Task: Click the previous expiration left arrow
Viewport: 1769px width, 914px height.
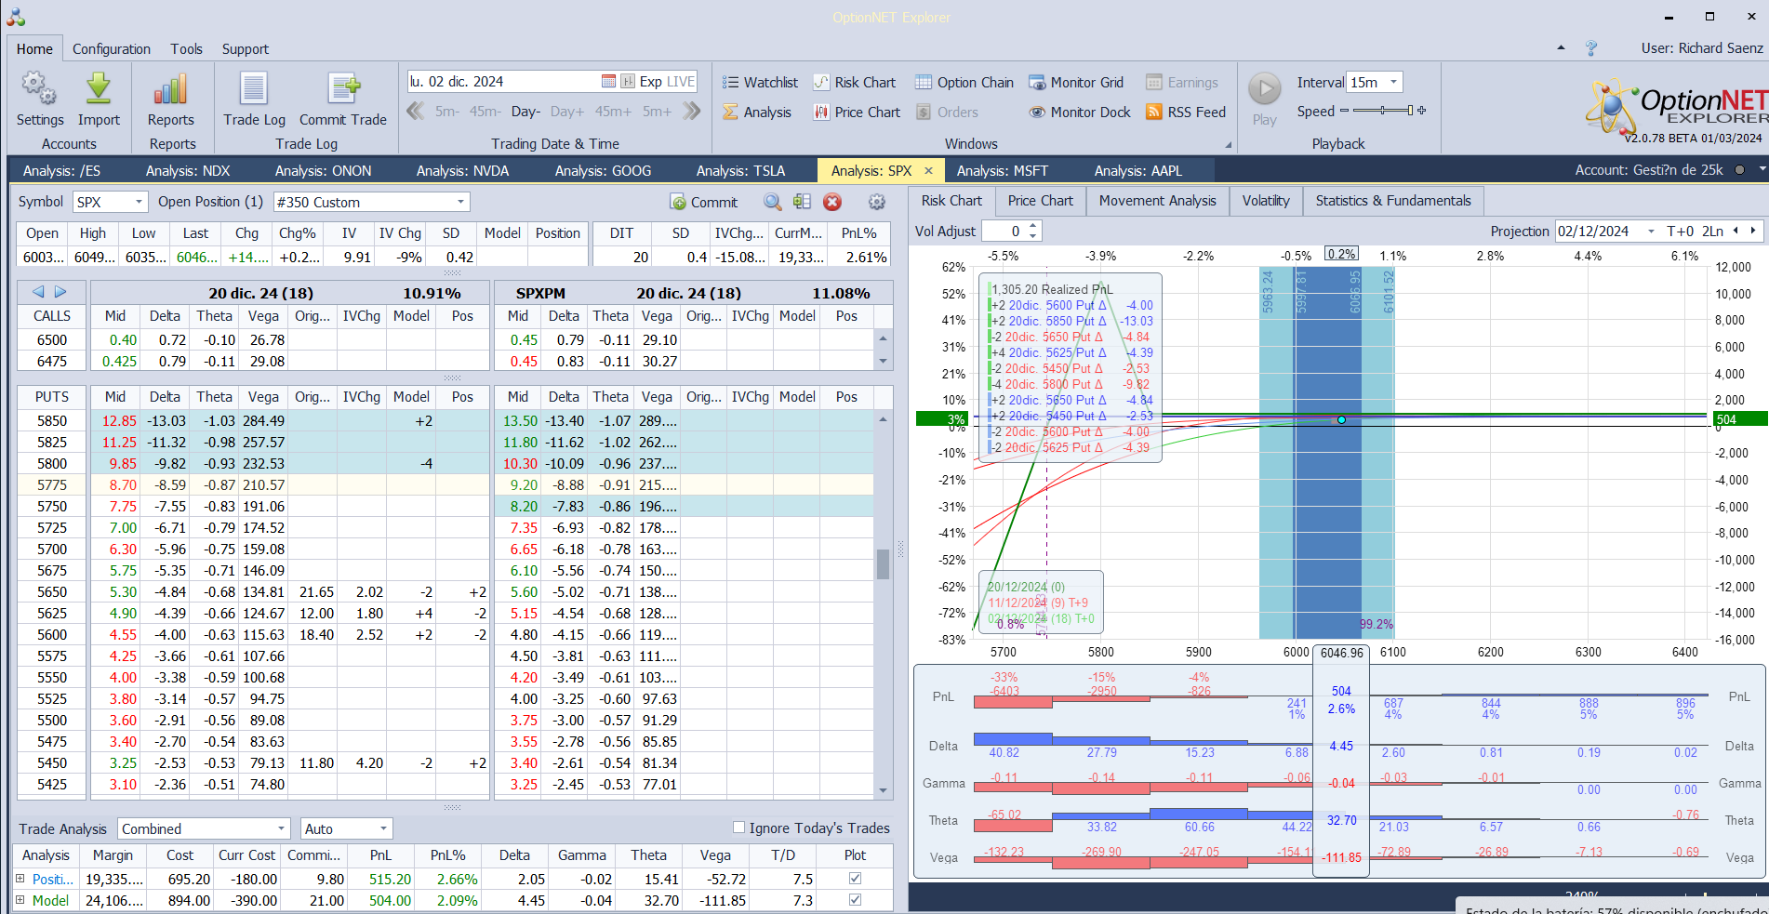Action: click(38, 292)
